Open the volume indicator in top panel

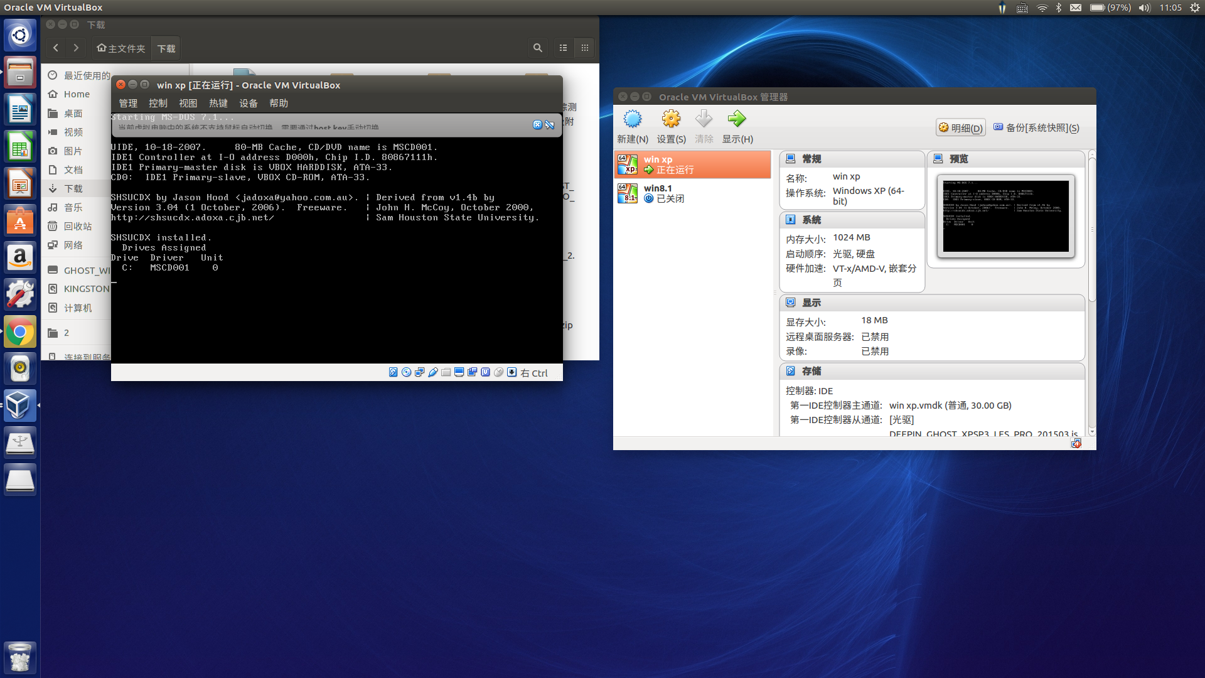pos(1145,8)
